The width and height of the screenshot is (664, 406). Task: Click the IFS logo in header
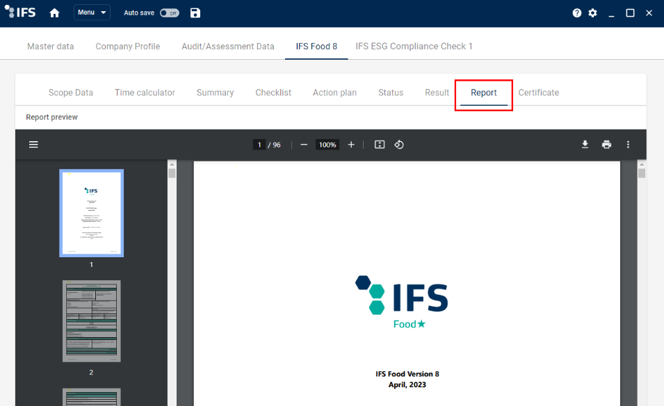(20, 12)
